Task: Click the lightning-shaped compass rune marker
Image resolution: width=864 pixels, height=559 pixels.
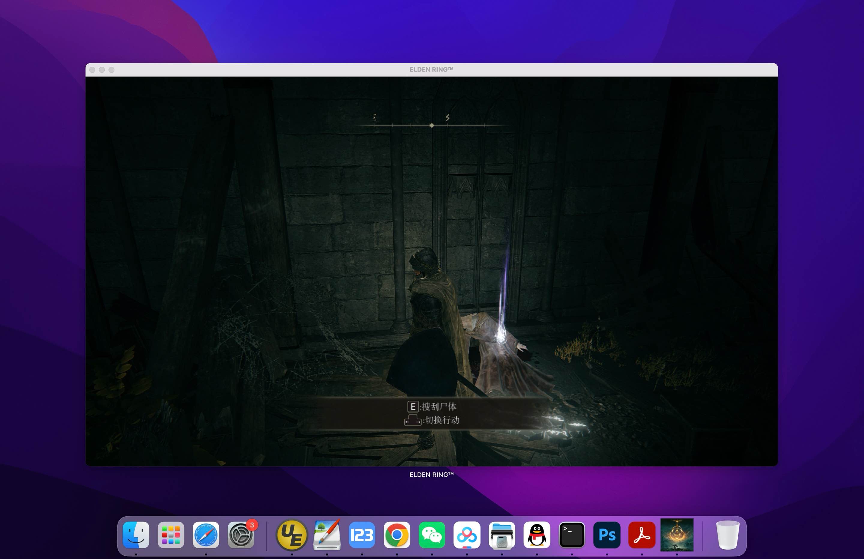Action: [x=448, y=117]
